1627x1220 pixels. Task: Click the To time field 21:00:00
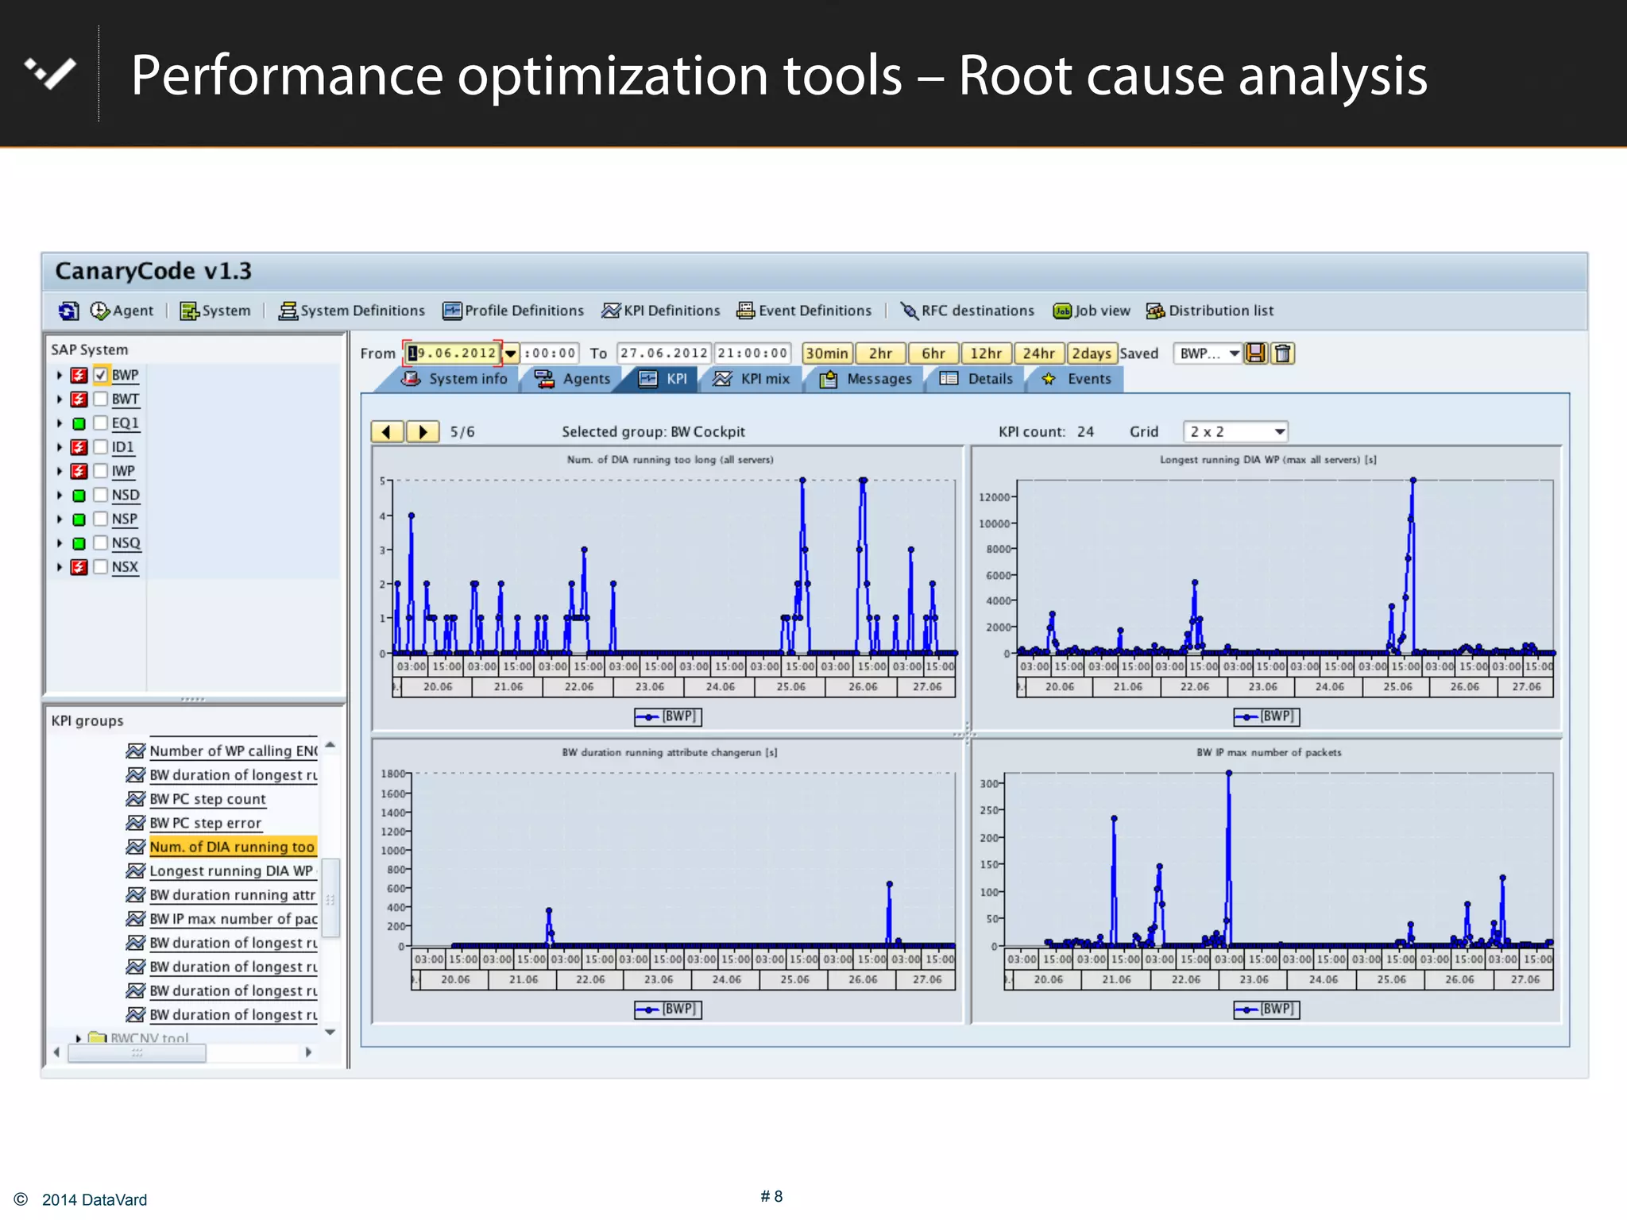coord(752,353)
